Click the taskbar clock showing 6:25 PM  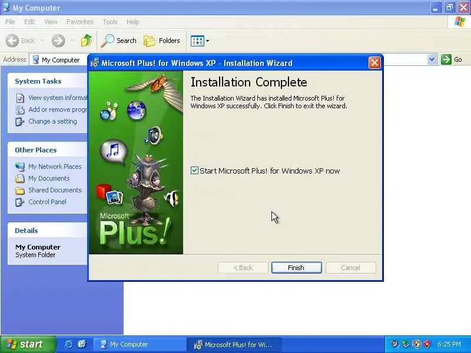click(x=449, y=344)
